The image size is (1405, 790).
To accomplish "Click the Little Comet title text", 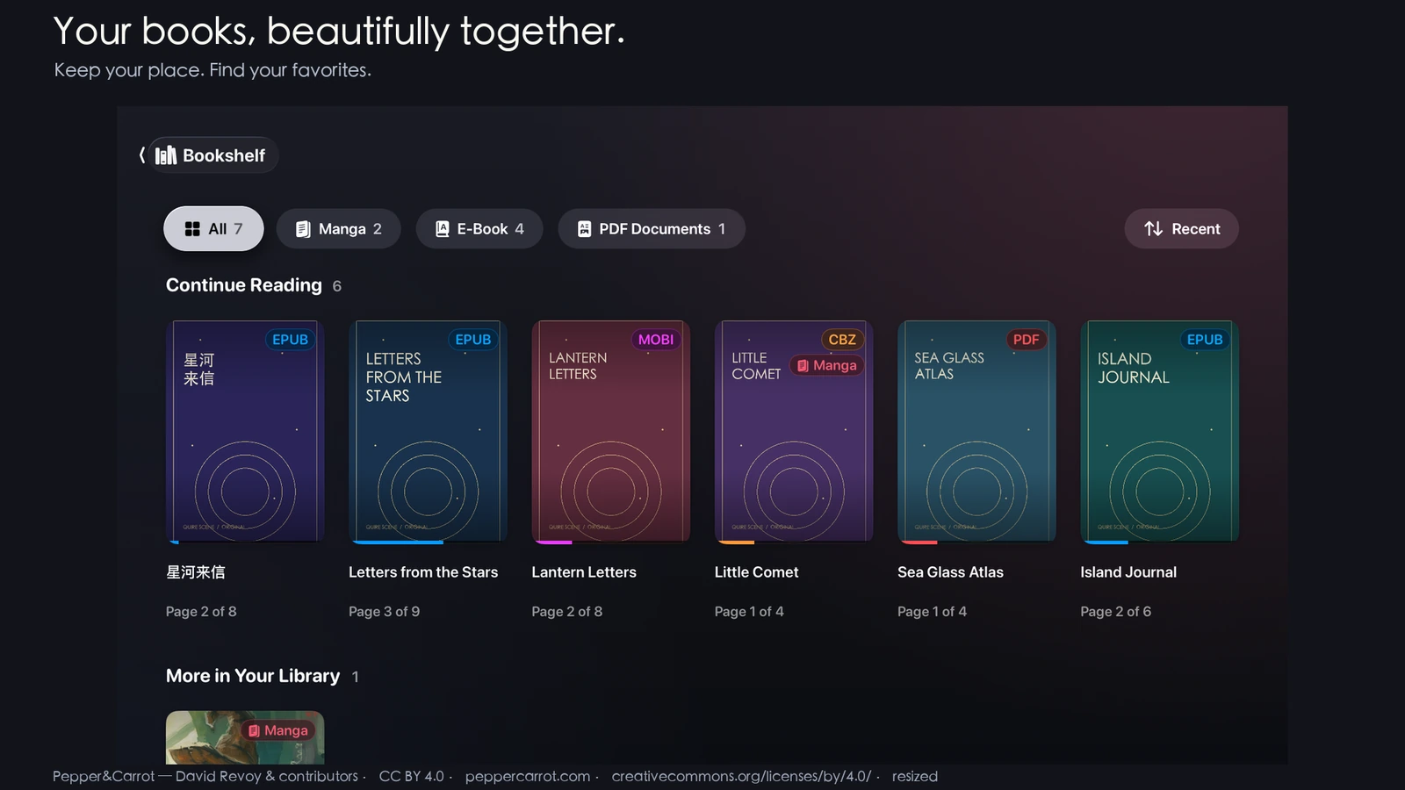I will 757,572.
